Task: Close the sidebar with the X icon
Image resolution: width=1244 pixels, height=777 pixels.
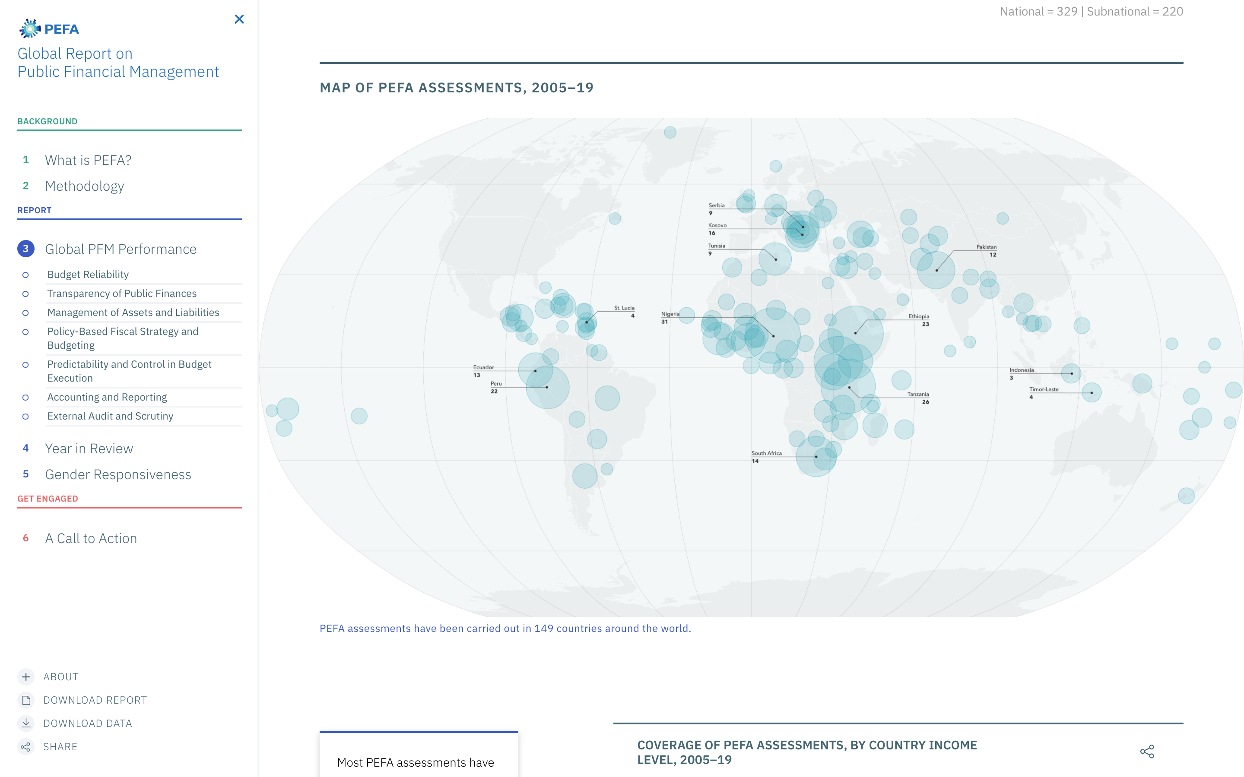Action: pos(239,19)
